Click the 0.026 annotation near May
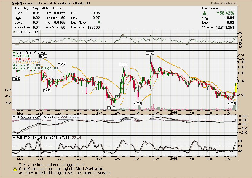 [16, 79]
